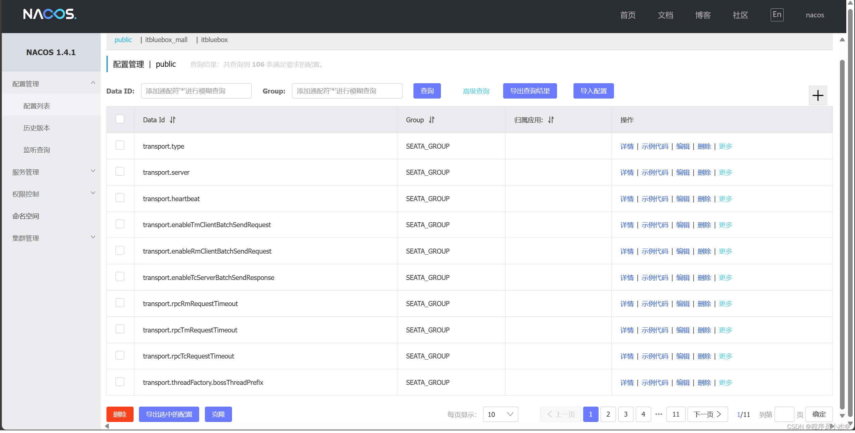The height and width of the screenshot is (433, 855).
Task: Check the box for transport.type row
Action: (120, 145)
